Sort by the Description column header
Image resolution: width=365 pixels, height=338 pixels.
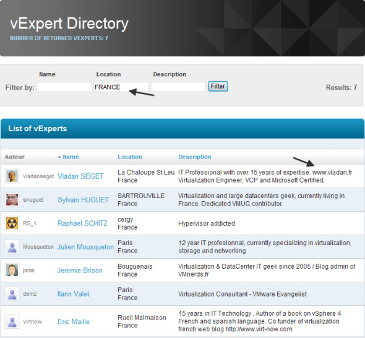coord(195,157)
